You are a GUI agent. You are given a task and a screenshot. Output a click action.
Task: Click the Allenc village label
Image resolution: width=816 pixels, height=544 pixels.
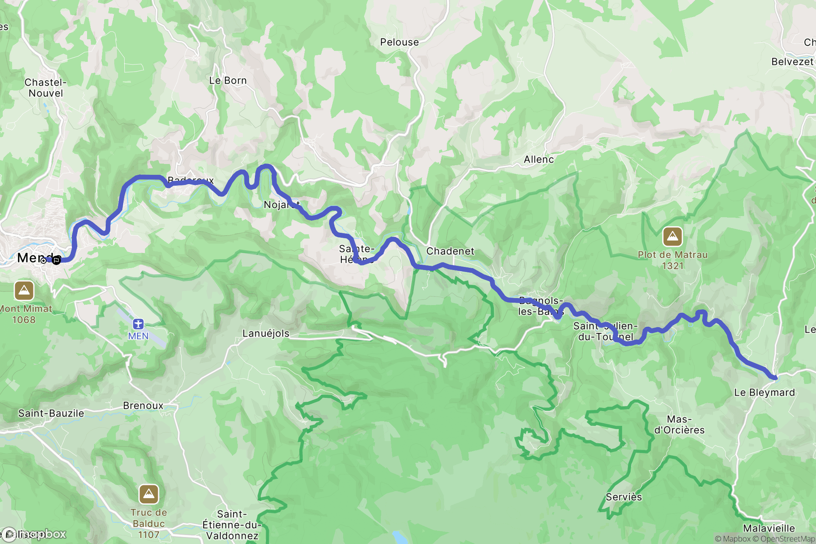click(539, 159)
